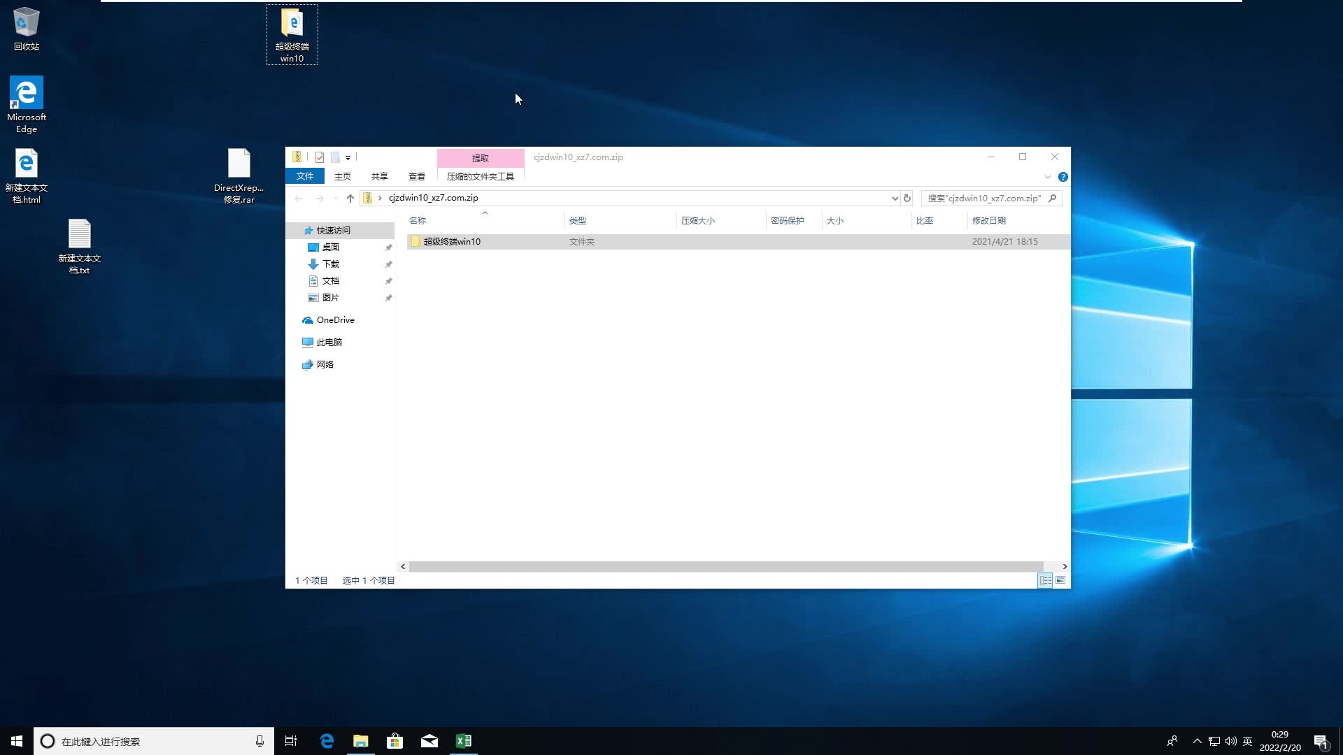
Task: Click the refresh icon beside address bar
Action: (907, 198)
